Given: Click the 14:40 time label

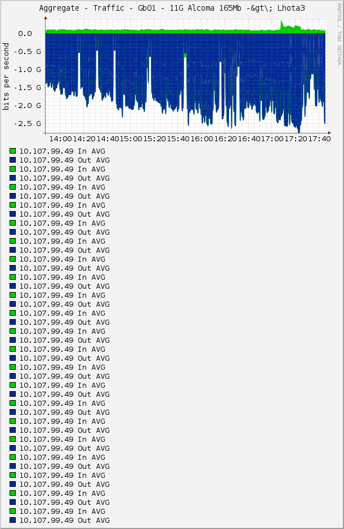Looking at the screenshot, I should [108, 139].
